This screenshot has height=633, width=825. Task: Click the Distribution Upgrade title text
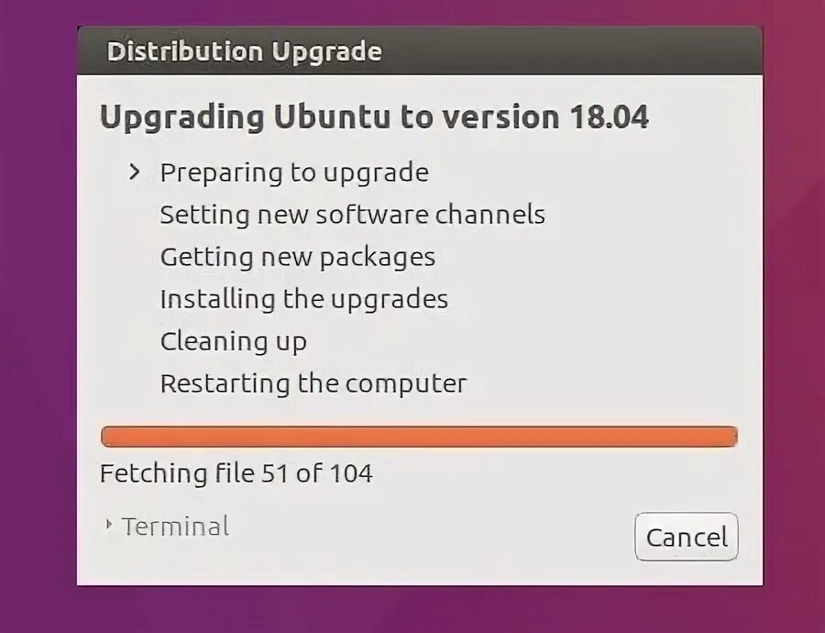pos(244,51)
